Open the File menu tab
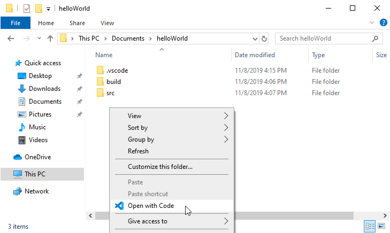The height and width of the screenshot is (233, 390). tap(16, 23)
